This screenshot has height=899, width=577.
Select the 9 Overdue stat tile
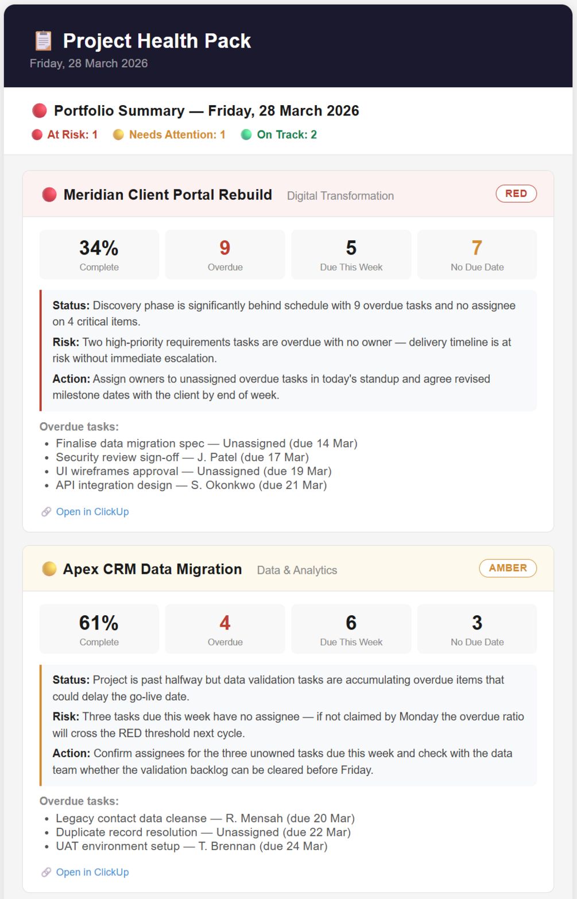pos(224,254)
